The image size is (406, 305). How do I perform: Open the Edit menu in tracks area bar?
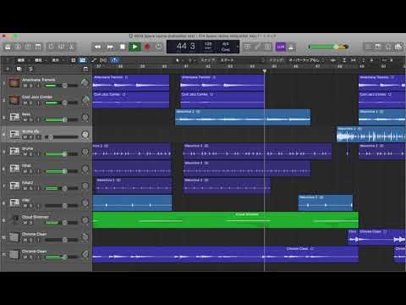click(23, 60)
